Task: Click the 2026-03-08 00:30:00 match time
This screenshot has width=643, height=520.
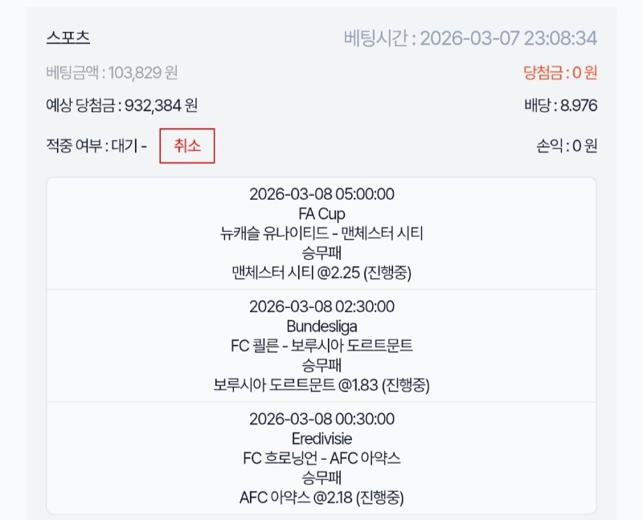Action: 321,419
